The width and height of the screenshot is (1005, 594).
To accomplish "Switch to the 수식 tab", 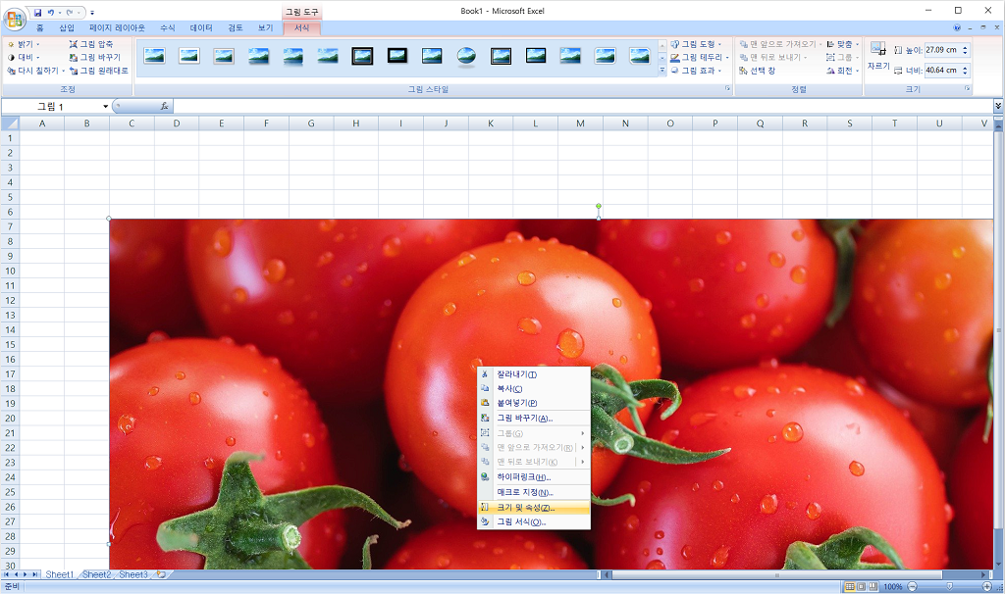I will 167,28.
